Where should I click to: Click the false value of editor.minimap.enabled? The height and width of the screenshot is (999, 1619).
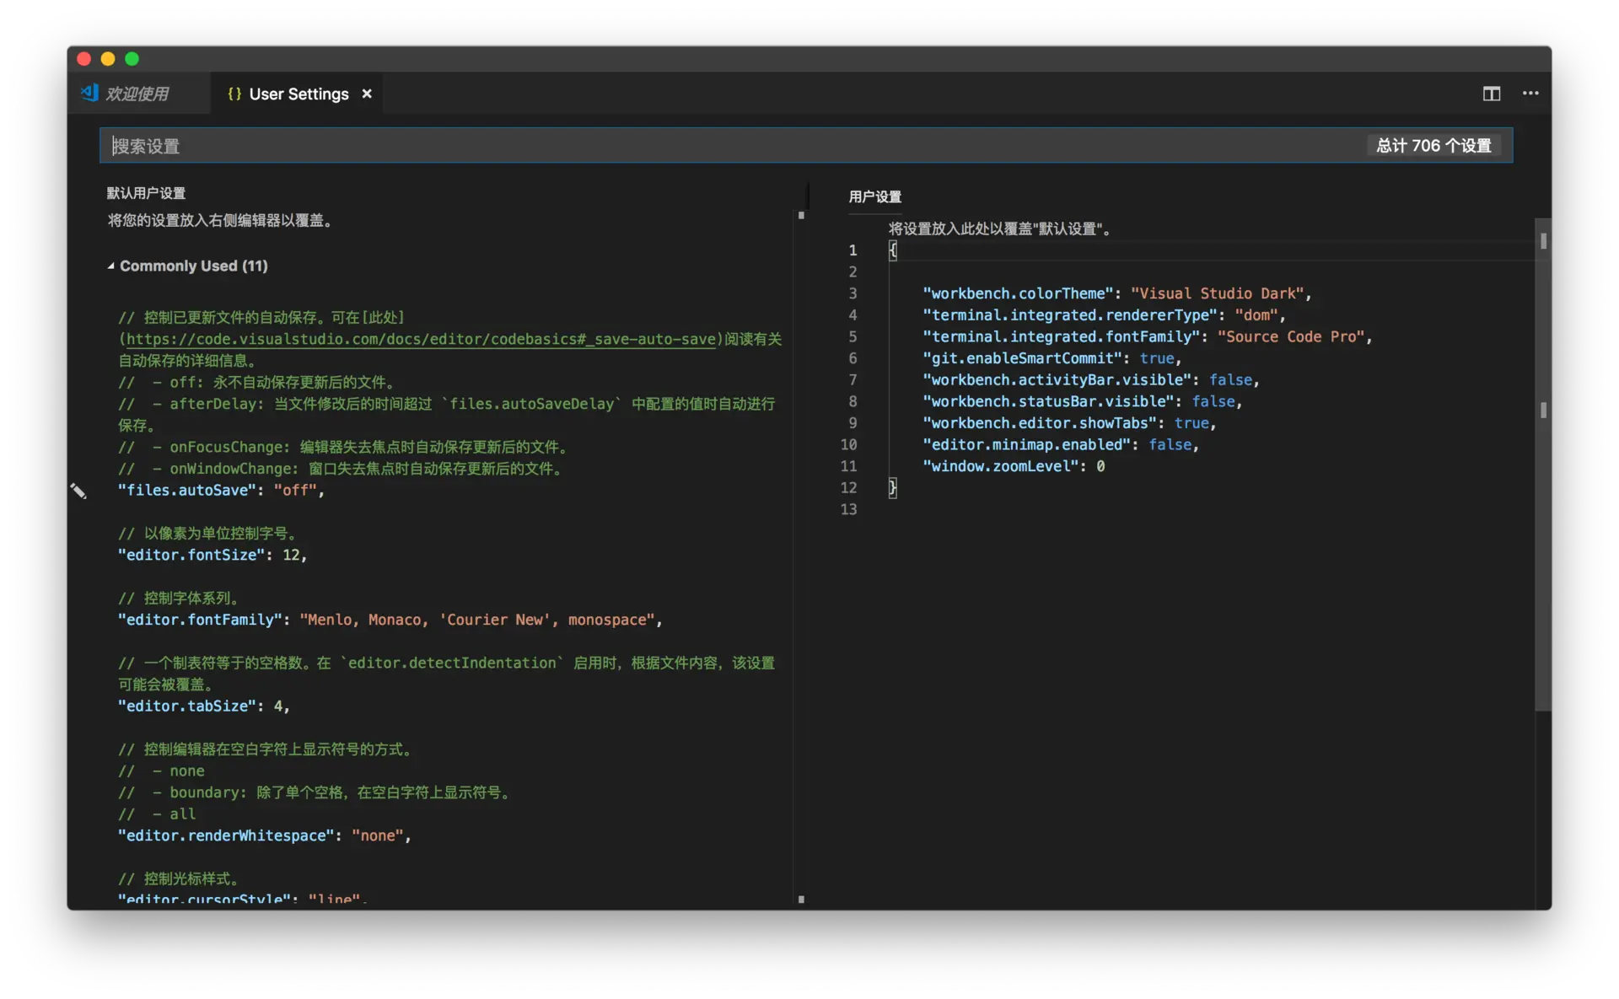pos(1170,445)
